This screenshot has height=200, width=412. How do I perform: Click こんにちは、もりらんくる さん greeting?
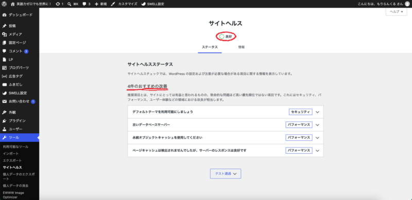click(x=381, y=4)
